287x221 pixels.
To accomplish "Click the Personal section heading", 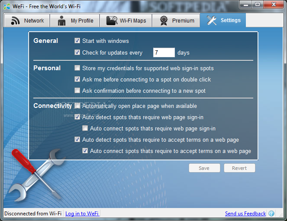I will coord(47,68).
